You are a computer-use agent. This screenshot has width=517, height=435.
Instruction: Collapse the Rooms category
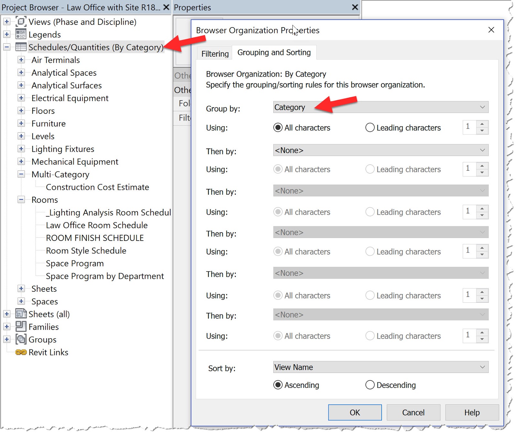pos(21,200)
